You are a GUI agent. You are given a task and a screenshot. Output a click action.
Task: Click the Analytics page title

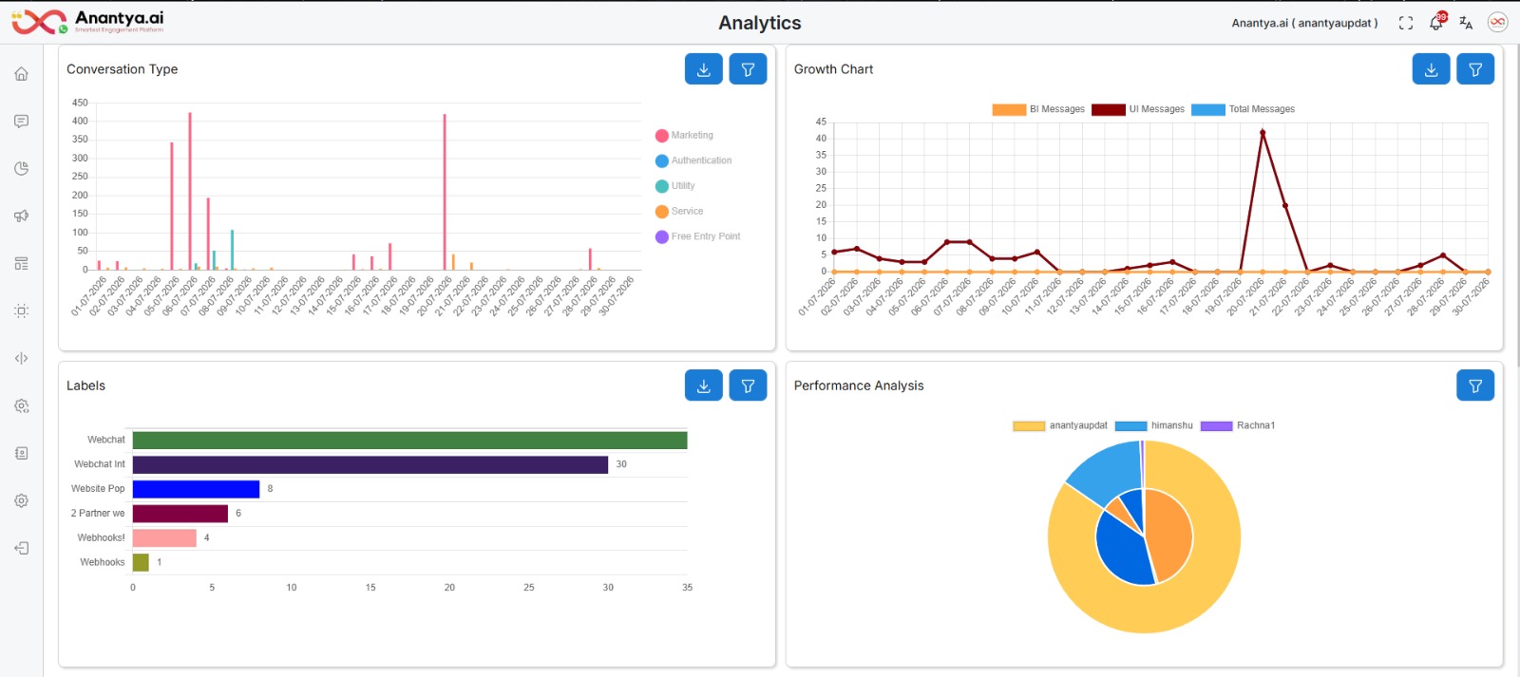[760, 23]
